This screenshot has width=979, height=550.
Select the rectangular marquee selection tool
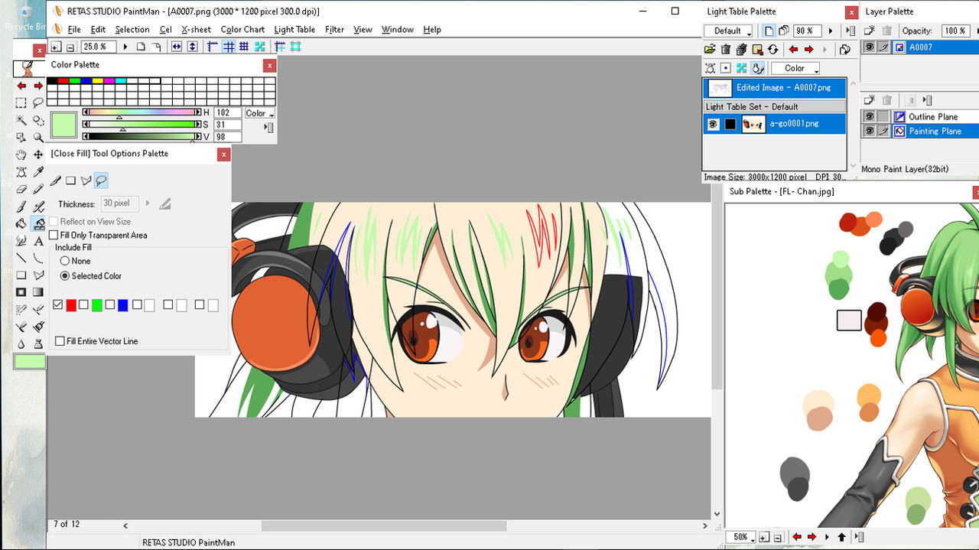pos(21,103)
